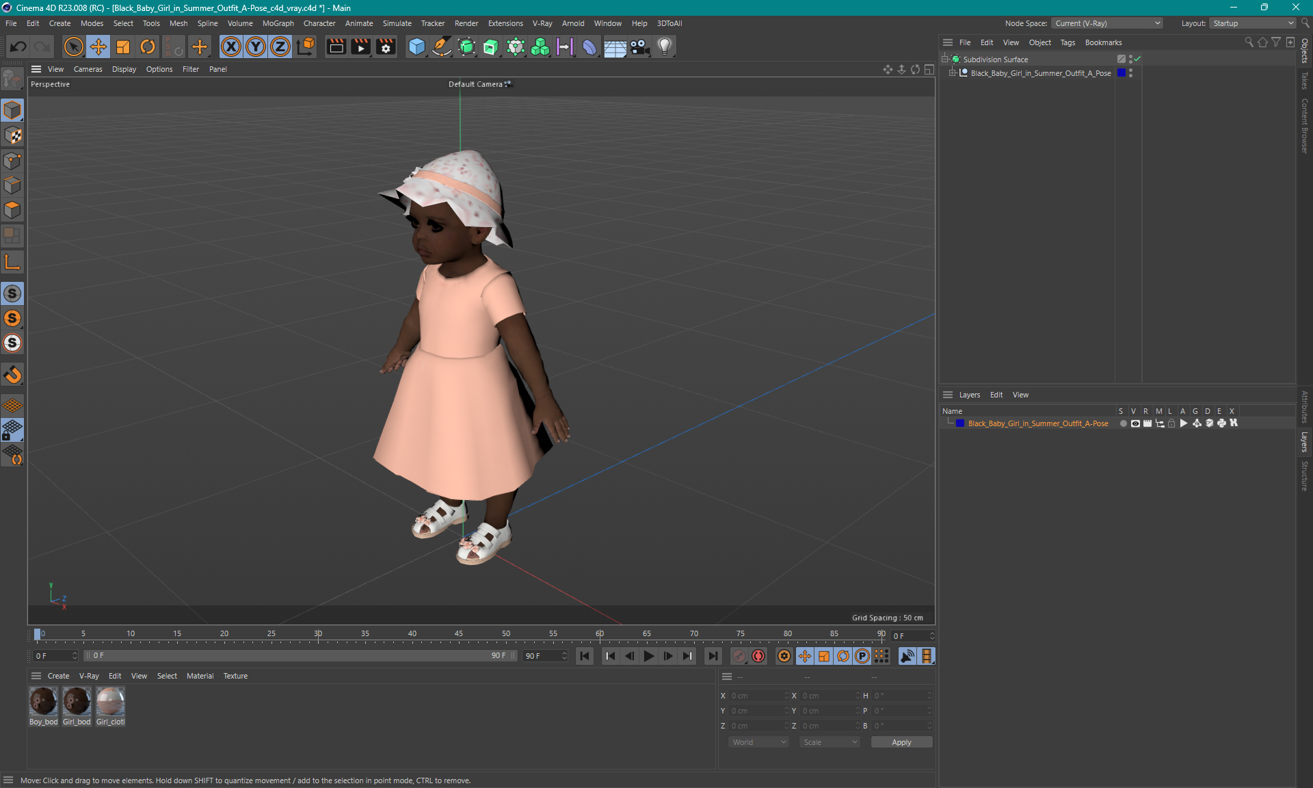Screen dimensions: 1313x788
Task: Switch to Texture mode icon
Action: [12, 135]
